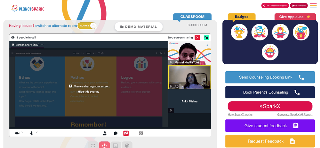Click '3 people in call' text
Image resolution: width=320 pixels, height=148 pixels.
tap(26, 37)
